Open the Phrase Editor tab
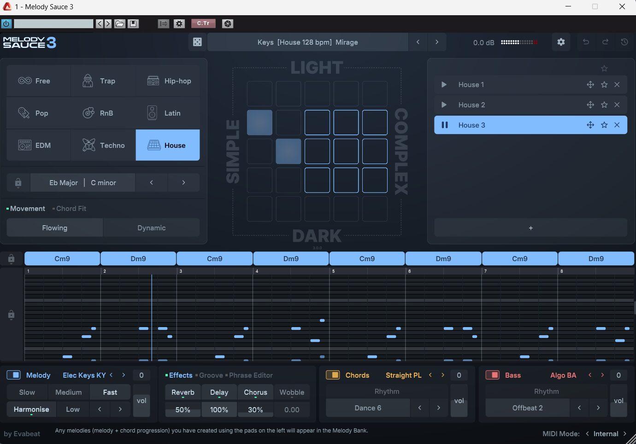 (251, 375)
